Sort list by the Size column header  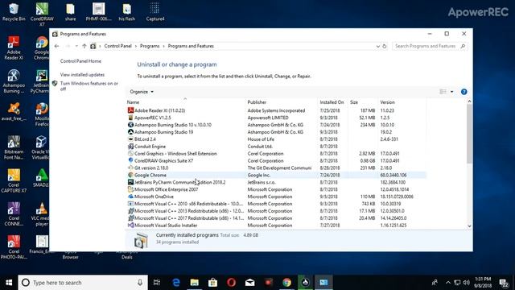(x=362, y=102)
